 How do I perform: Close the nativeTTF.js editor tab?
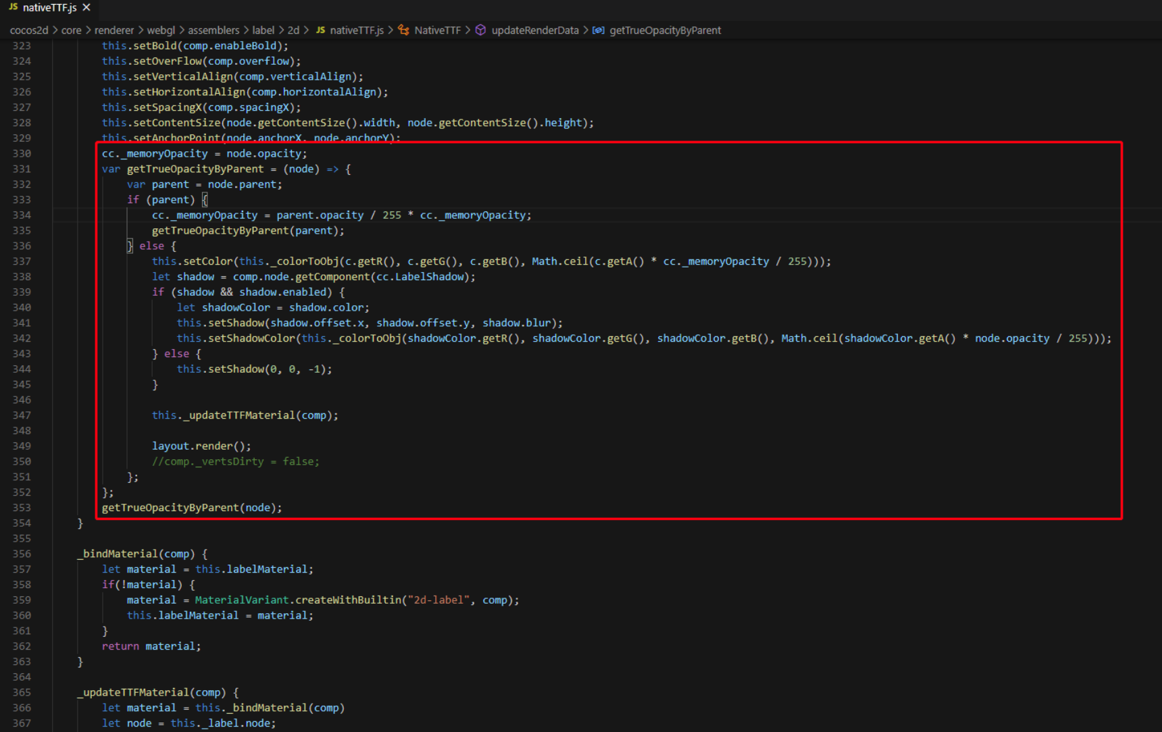click(86, 7)
